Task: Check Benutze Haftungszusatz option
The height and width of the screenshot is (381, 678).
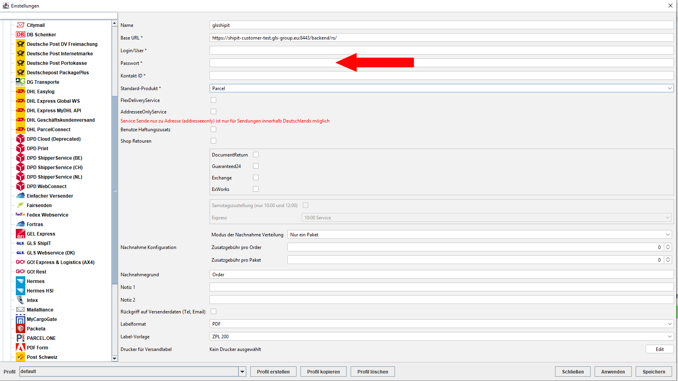Action: [x=213, y=129]
